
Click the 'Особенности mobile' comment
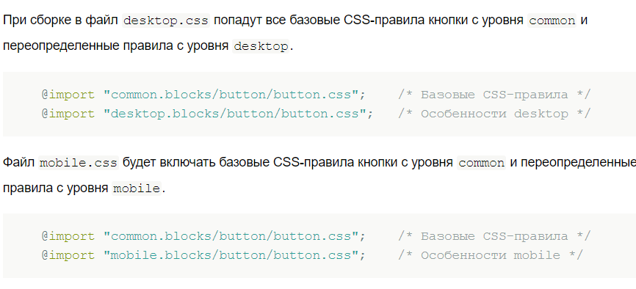pyautogui.click(x=491, y=255)
